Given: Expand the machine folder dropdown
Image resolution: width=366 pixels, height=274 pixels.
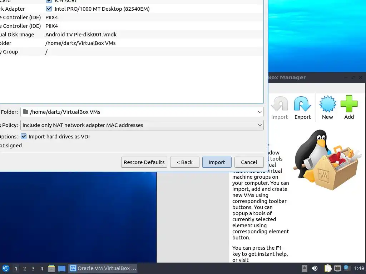Looking at the screenshot, I should (259, 112).
